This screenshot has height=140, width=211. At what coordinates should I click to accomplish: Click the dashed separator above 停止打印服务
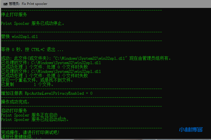pos(81,10)
